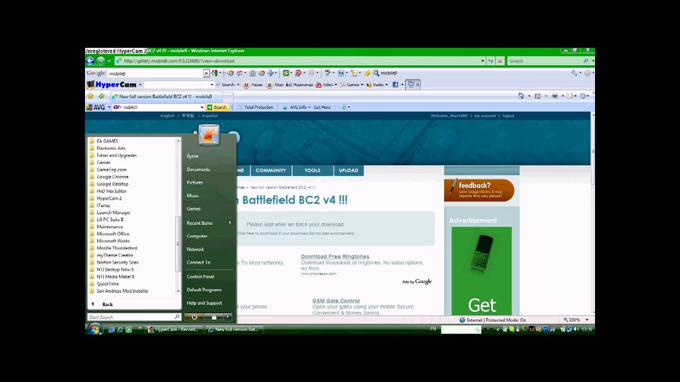This screenshot has width=680, height=382.
Task: Click the red Stop loading X icon
Action: pyautogui.click(x=500, y=61)
